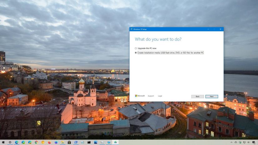
Task: Launch Google Chrome from the taskbar
Action: [x=37, y=142]
